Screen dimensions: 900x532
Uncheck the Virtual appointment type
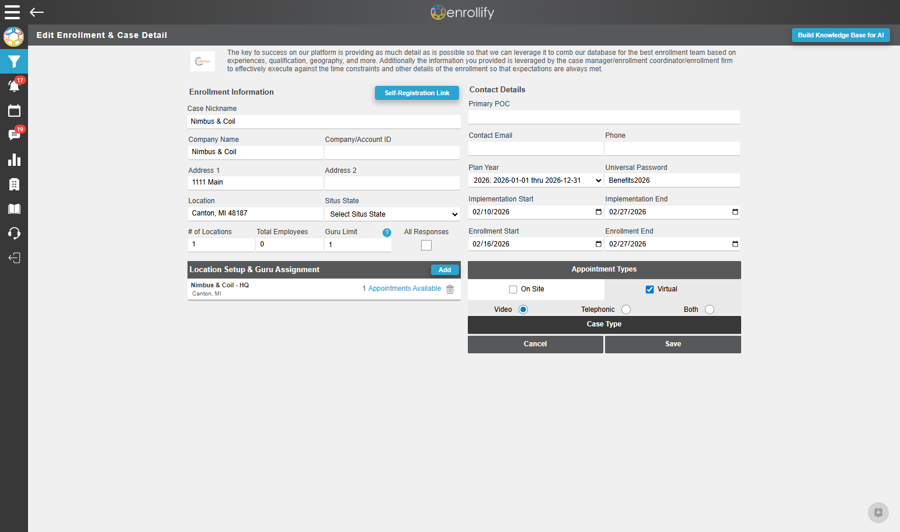tap(649, 289)
